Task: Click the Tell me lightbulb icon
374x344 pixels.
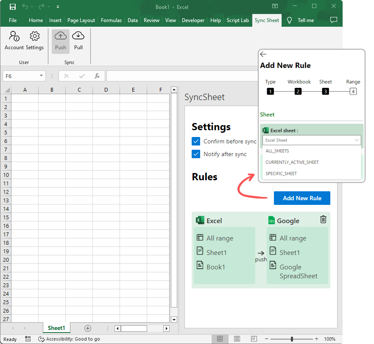Action: click(x=289, y=20)
